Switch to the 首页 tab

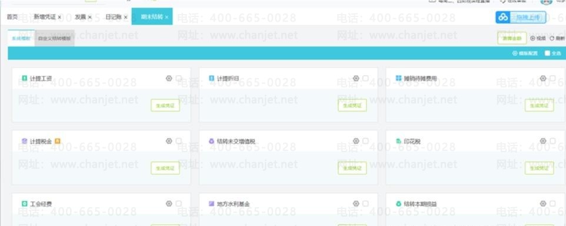[x=12, y=17]
